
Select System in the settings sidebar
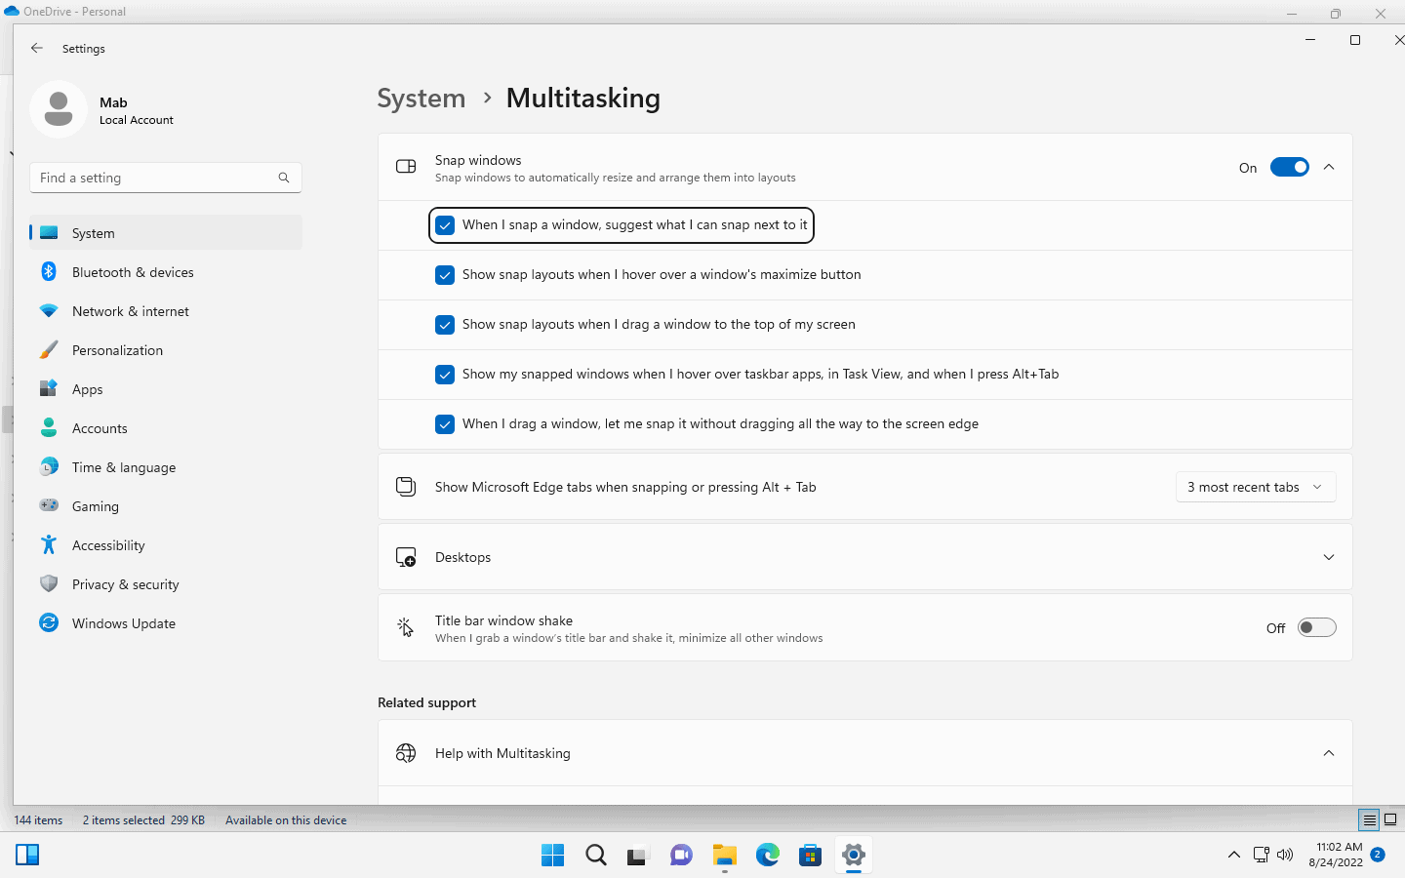pyautogui.click(x=93, y=232)
